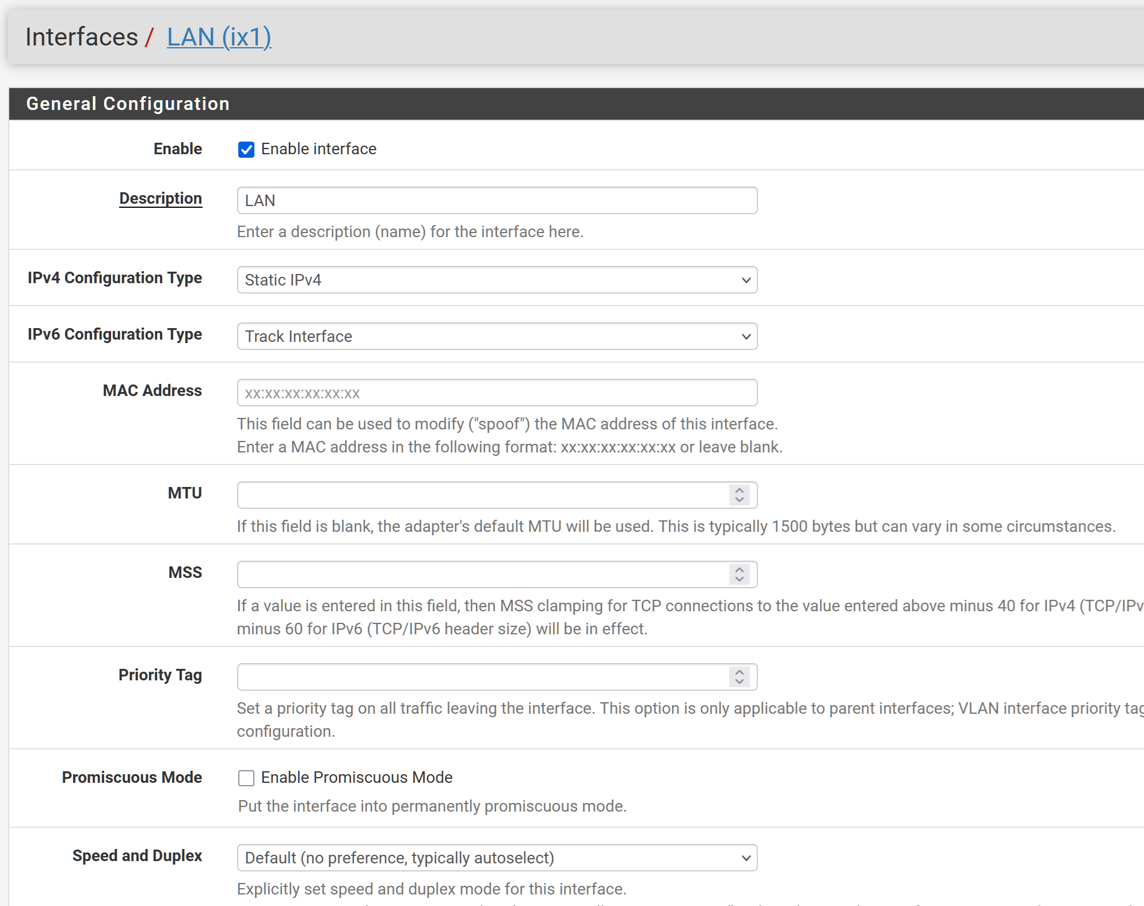Click MSS field decrement arrow
This screenshot has height=906, width=1144.
(739, 579)
